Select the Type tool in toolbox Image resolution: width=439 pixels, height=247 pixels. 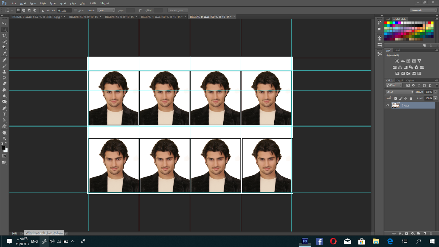[x=4, y=114]
